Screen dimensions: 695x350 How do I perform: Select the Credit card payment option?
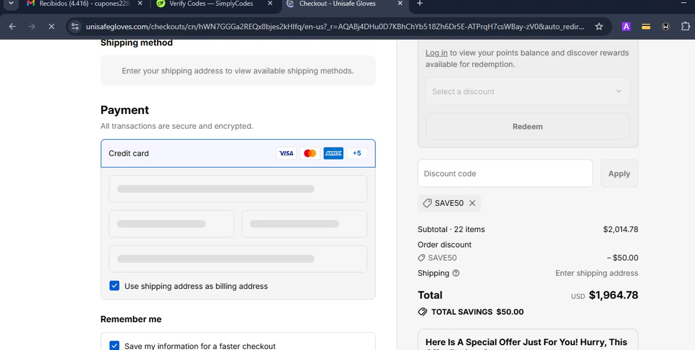[238, 153]
